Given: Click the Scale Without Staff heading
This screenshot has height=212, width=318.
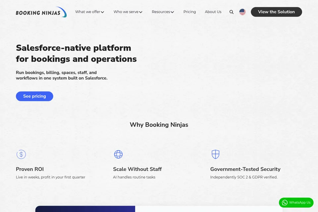Looking at the screenshot, I should [137, 169].
